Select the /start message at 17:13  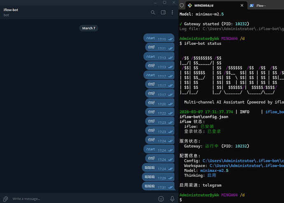point(159,57)
